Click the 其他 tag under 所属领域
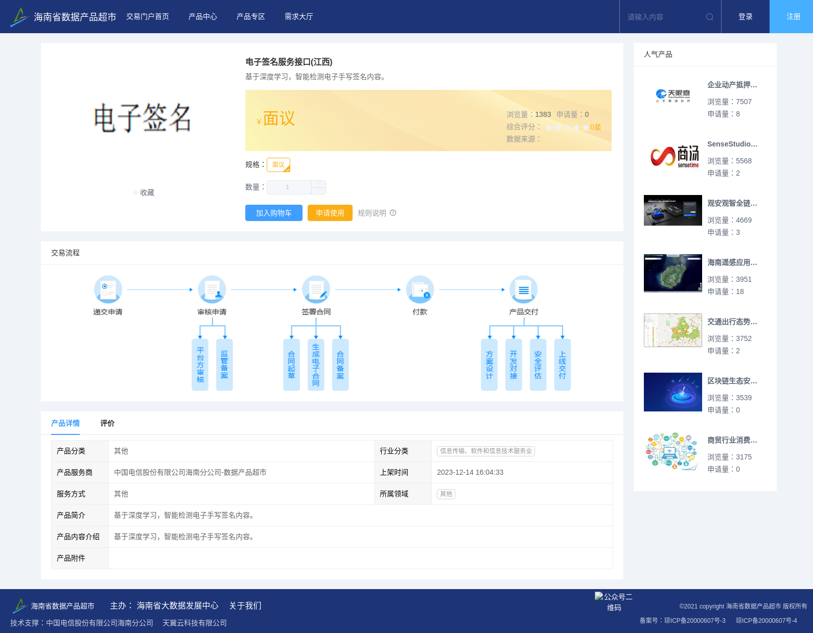 pos(446,494)
